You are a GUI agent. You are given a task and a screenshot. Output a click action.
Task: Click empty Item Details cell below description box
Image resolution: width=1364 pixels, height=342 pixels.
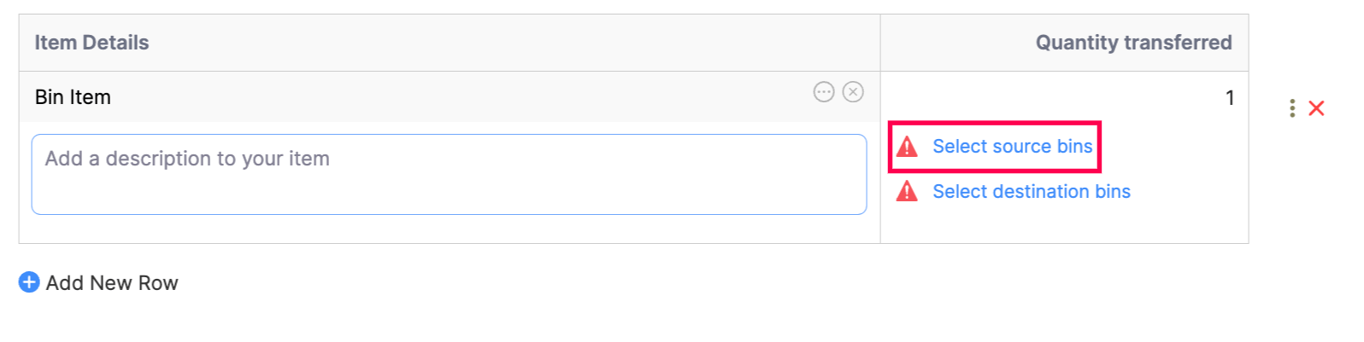coord(449,229)
